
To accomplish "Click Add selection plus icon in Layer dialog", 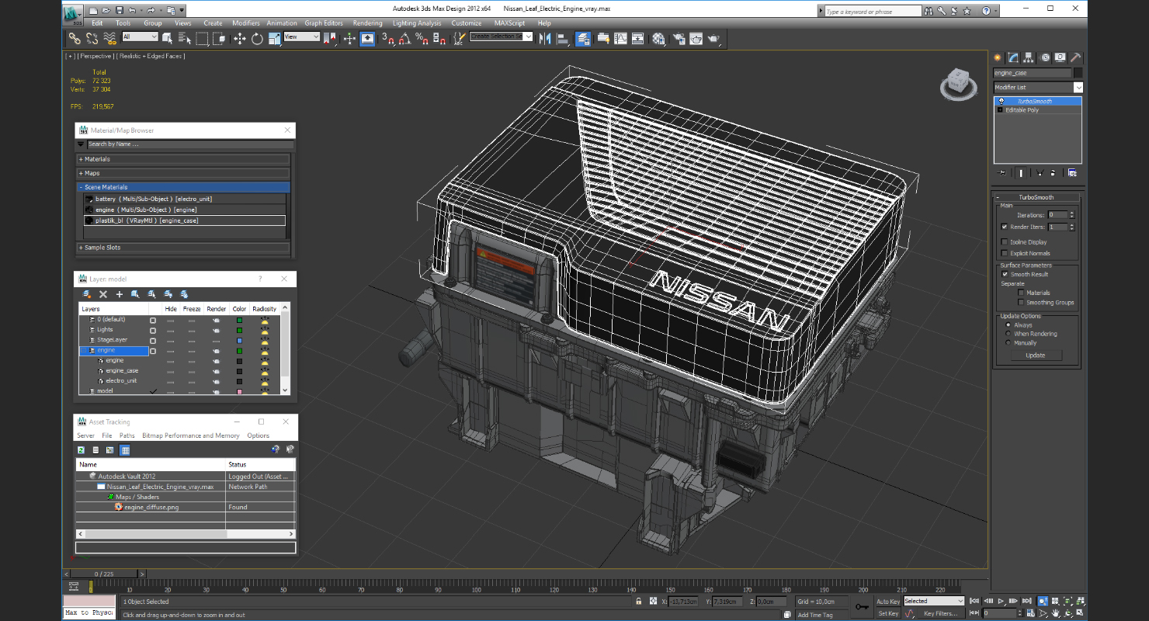I will point(119,294).
